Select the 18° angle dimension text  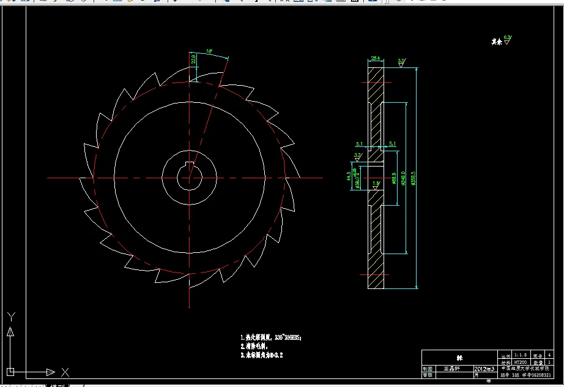(209, 51)
